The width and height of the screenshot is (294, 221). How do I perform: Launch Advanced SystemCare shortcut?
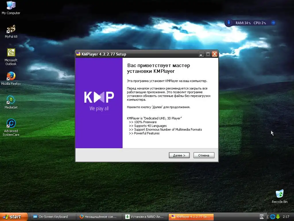[11, 127]
